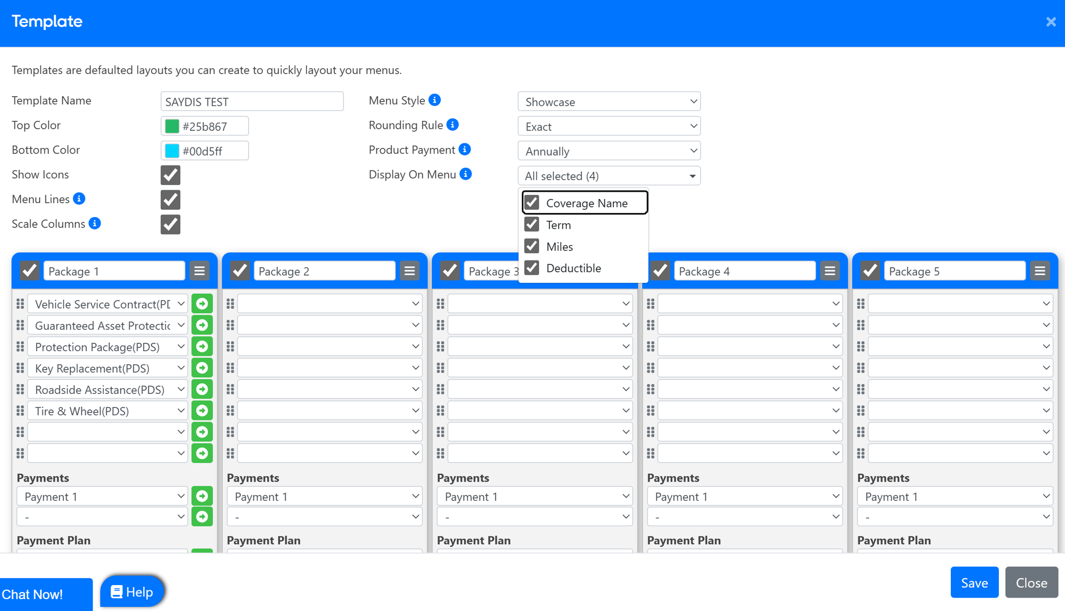
Task: Toggle the Deductible option in the list
Action: point(532,268)
